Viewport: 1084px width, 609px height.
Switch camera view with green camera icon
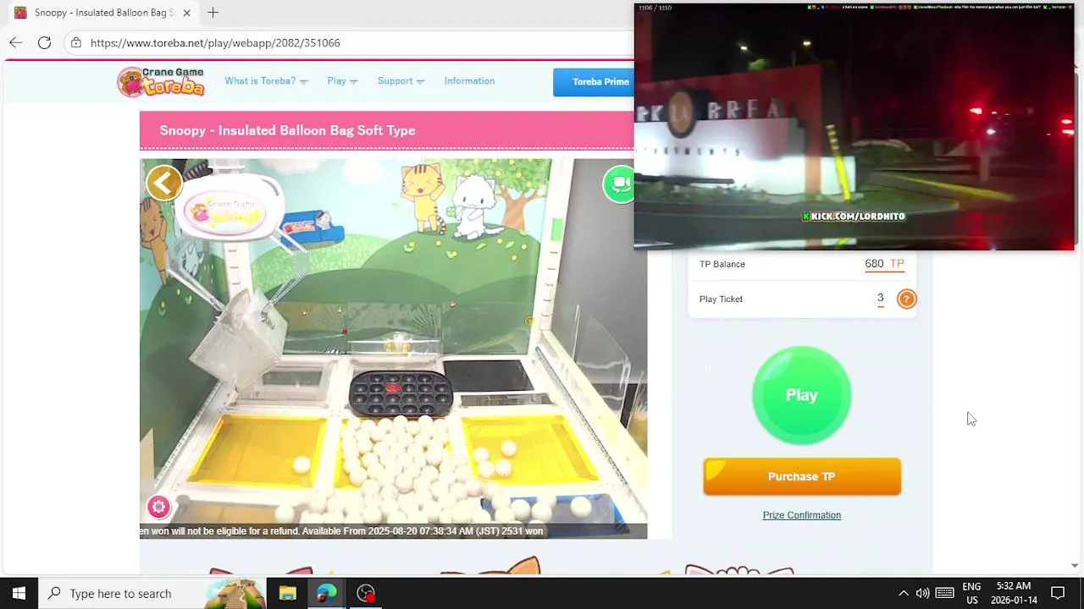click(x=619, y=184)
